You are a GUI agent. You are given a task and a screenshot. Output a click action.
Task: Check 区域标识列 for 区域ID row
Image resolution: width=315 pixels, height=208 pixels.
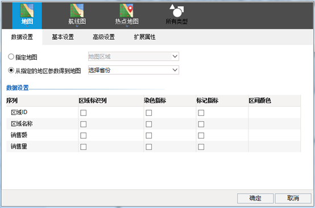[84, 113]
